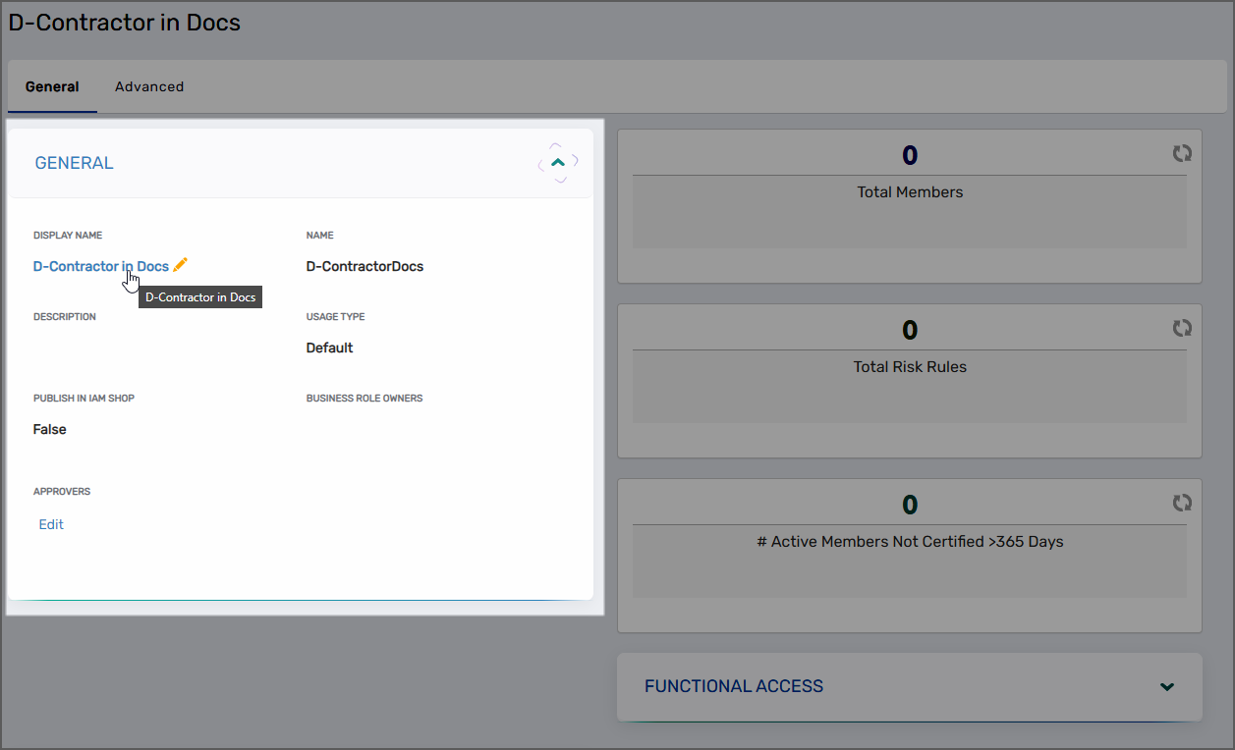Screen dimensions: 1235x750
Task: Click the Business Role Owners field label
Action: pyautogui.click(x=364, y=399)
